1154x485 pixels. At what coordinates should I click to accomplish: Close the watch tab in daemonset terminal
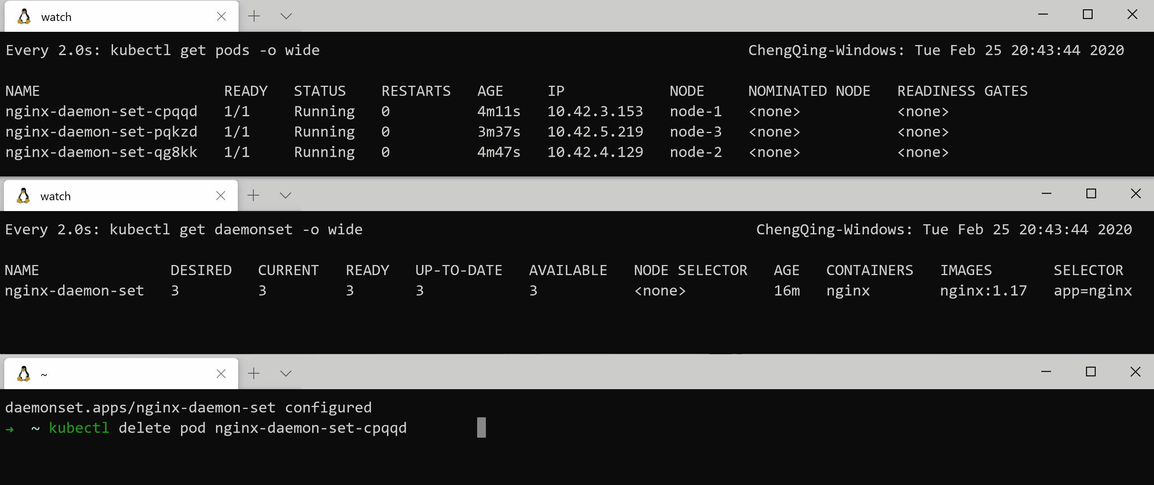tap(220, 196)
